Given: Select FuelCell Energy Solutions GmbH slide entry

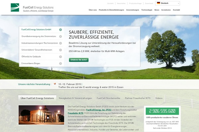Looking at the screenshot, I should pos(41,30).
